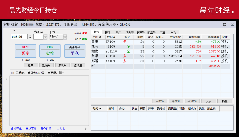Open the 价格 ellipsis options
Screen dimensions: 239x137
(x=58, y=32)
